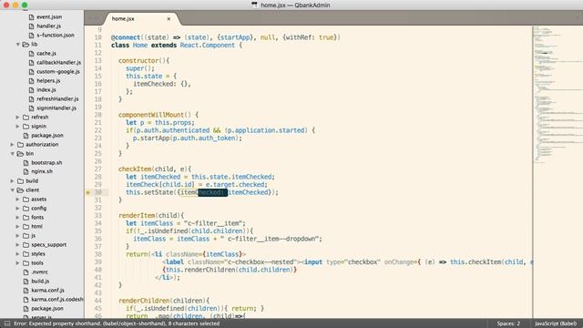Click the "c-filter__item" string on line 34
Image resolution: width=583 pixels, height=328 pixels.
pos(213,223)
